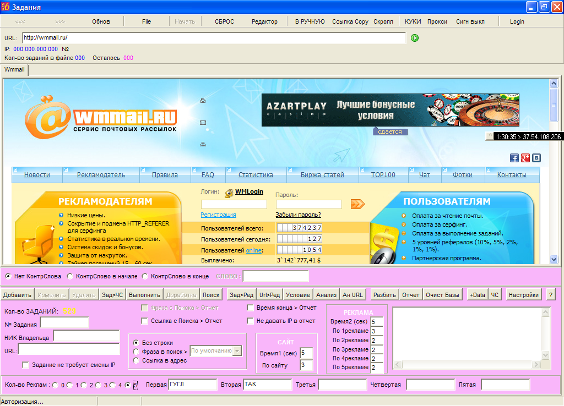Click В РУЧНУЮ toolbar item
The width and height of the screenshot is (564, 406).
pos(310,21)
